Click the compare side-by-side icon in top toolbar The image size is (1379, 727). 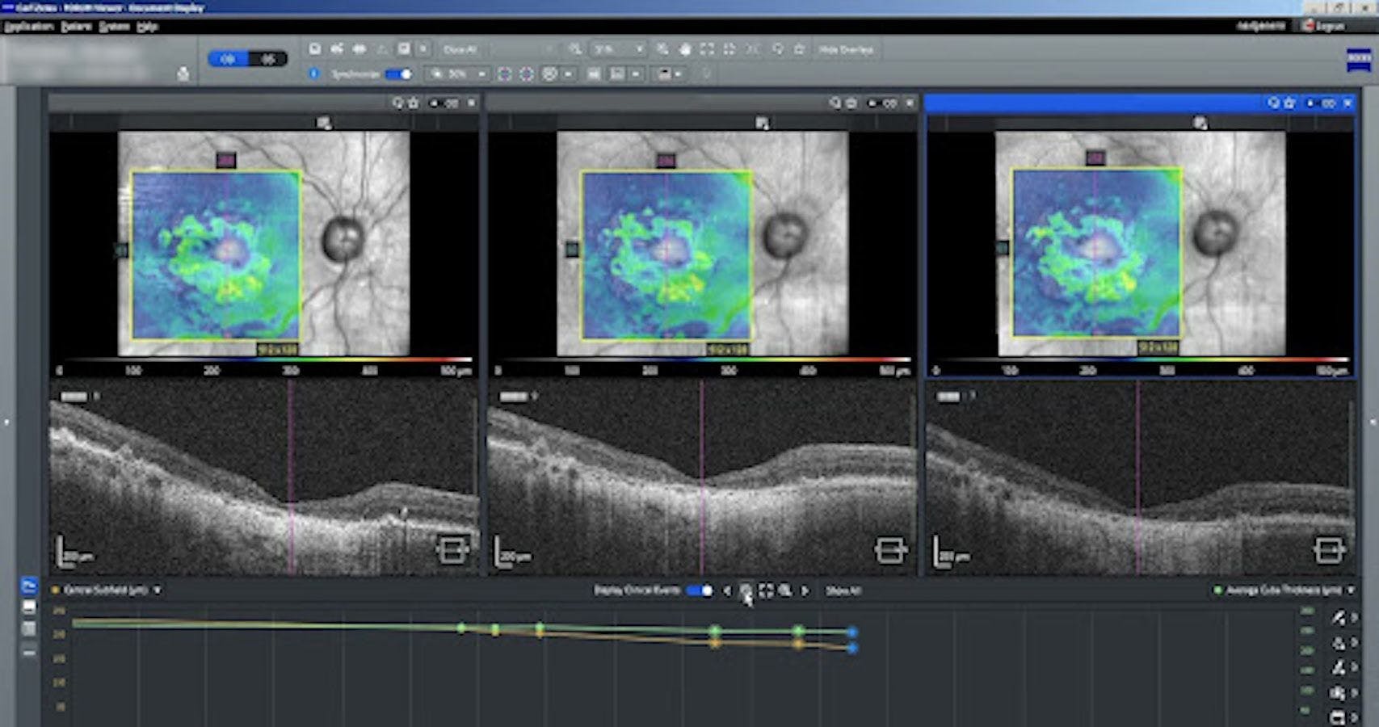click(359, 49)
